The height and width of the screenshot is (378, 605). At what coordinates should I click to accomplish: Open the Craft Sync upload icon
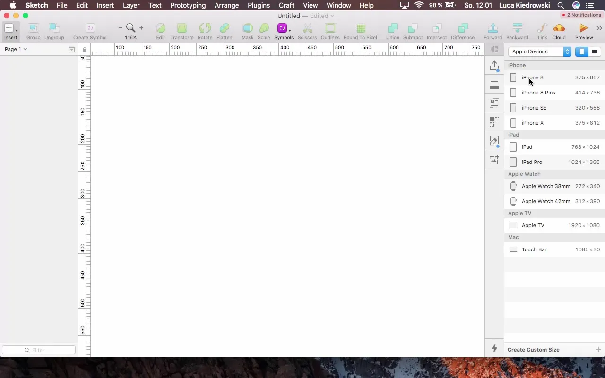494,66
